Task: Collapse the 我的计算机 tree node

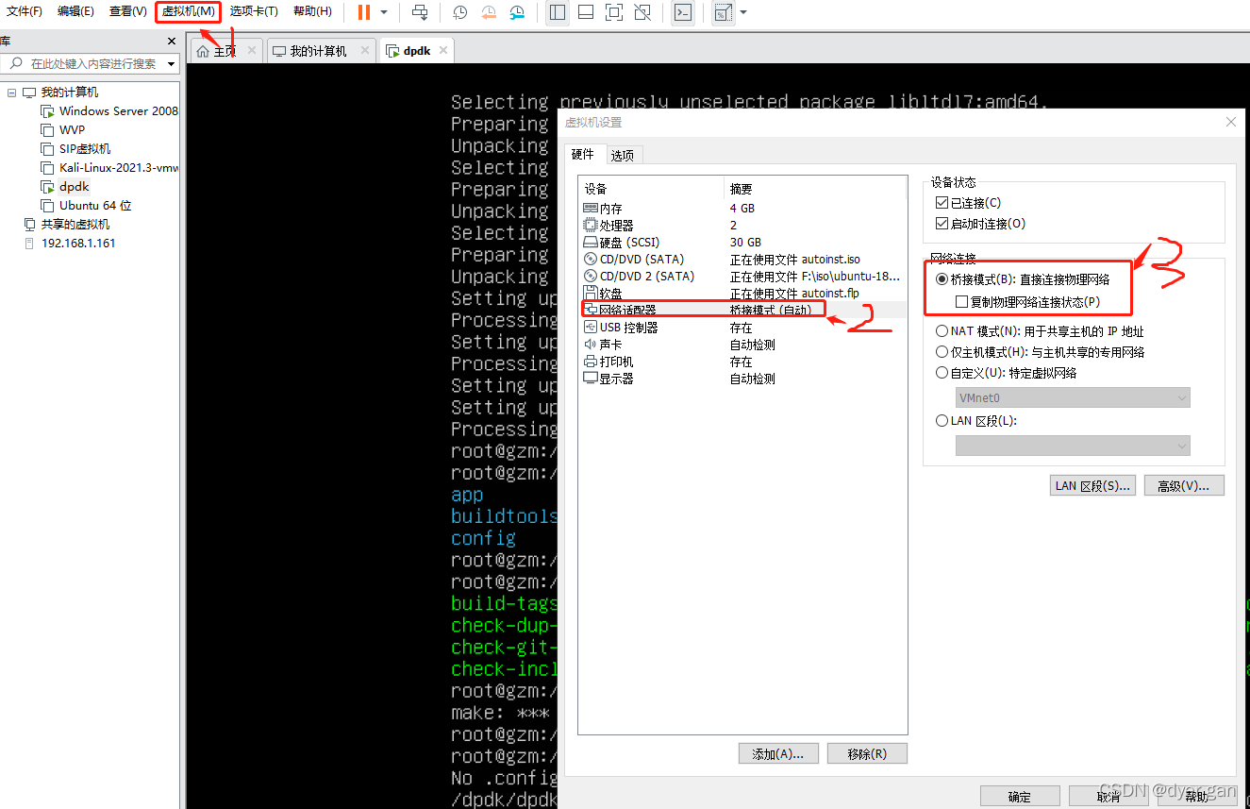Action: [10, 92]
